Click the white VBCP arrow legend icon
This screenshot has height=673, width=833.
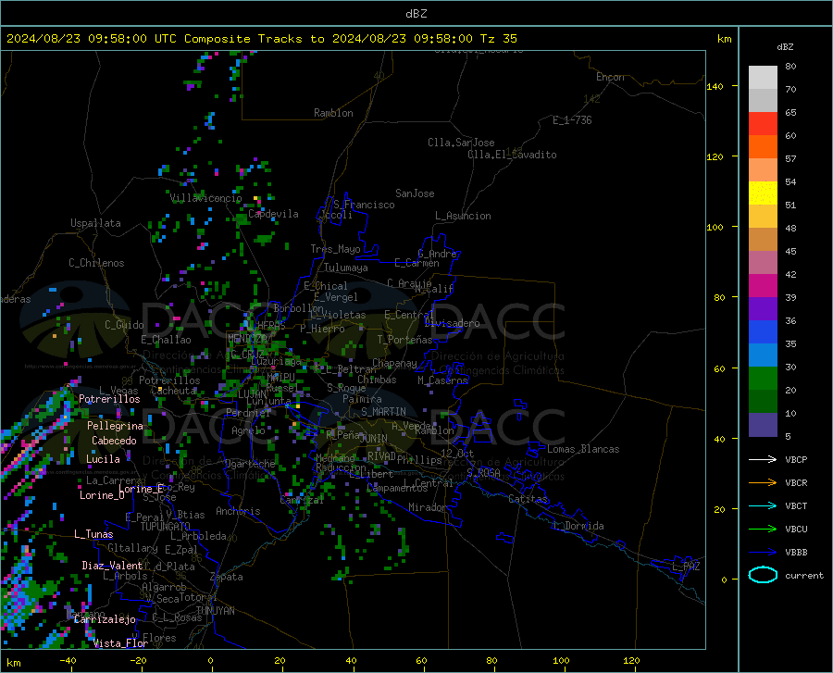pyautogui.click(x=763, y=459)
